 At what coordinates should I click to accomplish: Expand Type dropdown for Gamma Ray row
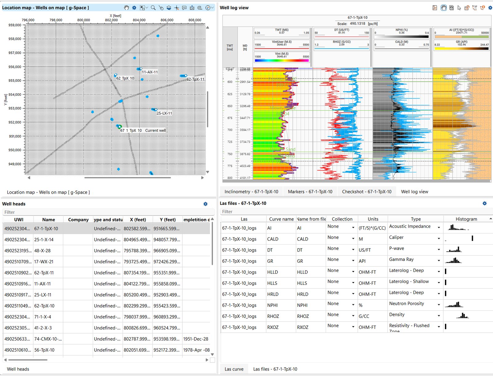tap(439, 261)
